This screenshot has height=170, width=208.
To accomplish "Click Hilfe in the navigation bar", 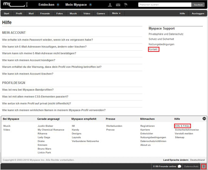I will tap(182, 14).
